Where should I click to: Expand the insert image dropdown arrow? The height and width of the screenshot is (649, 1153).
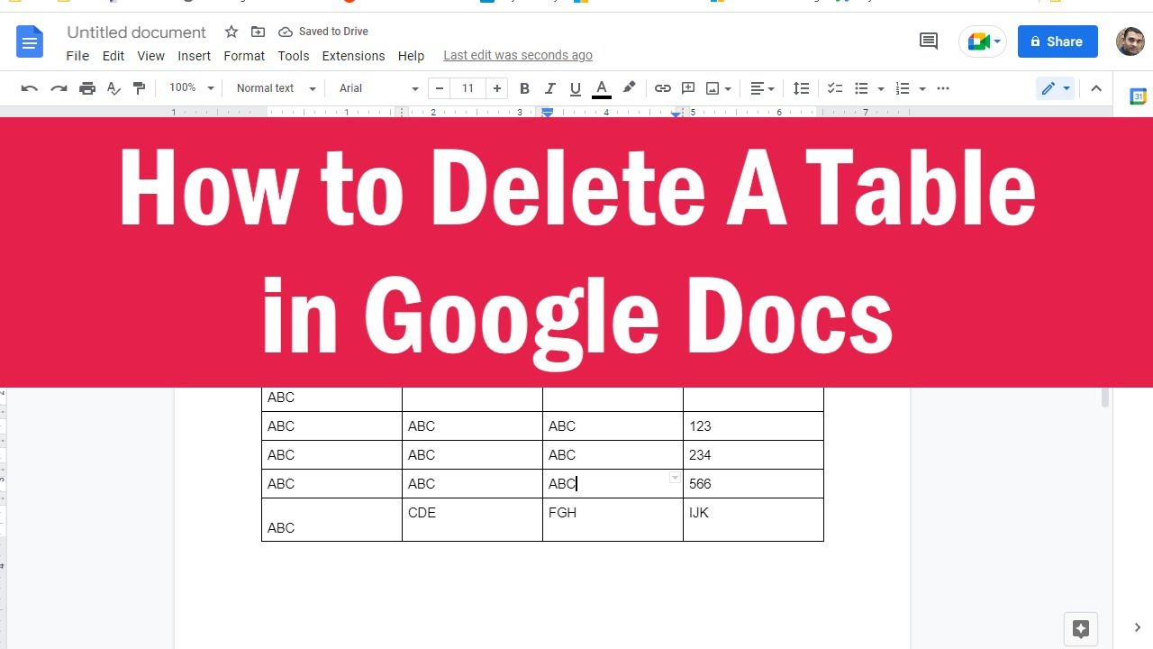coord(727,88)
